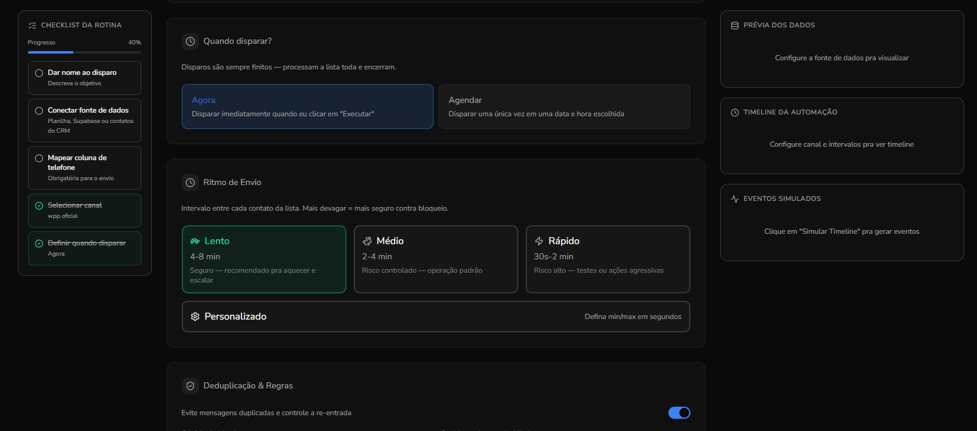
Task: Open the Conectar fonte de dados checklist step
Action: [x=85, y=121]
